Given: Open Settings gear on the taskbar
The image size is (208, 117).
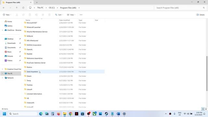Looking at the screenshot, I should click(124, 114).
